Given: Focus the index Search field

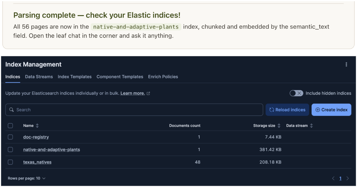Looking at the screenshot, I should click(x=134, y=110).
